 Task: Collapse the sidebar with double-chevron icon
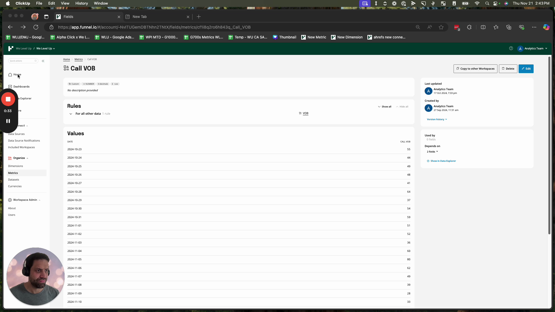pyautogui.click(x=43, y=61)
